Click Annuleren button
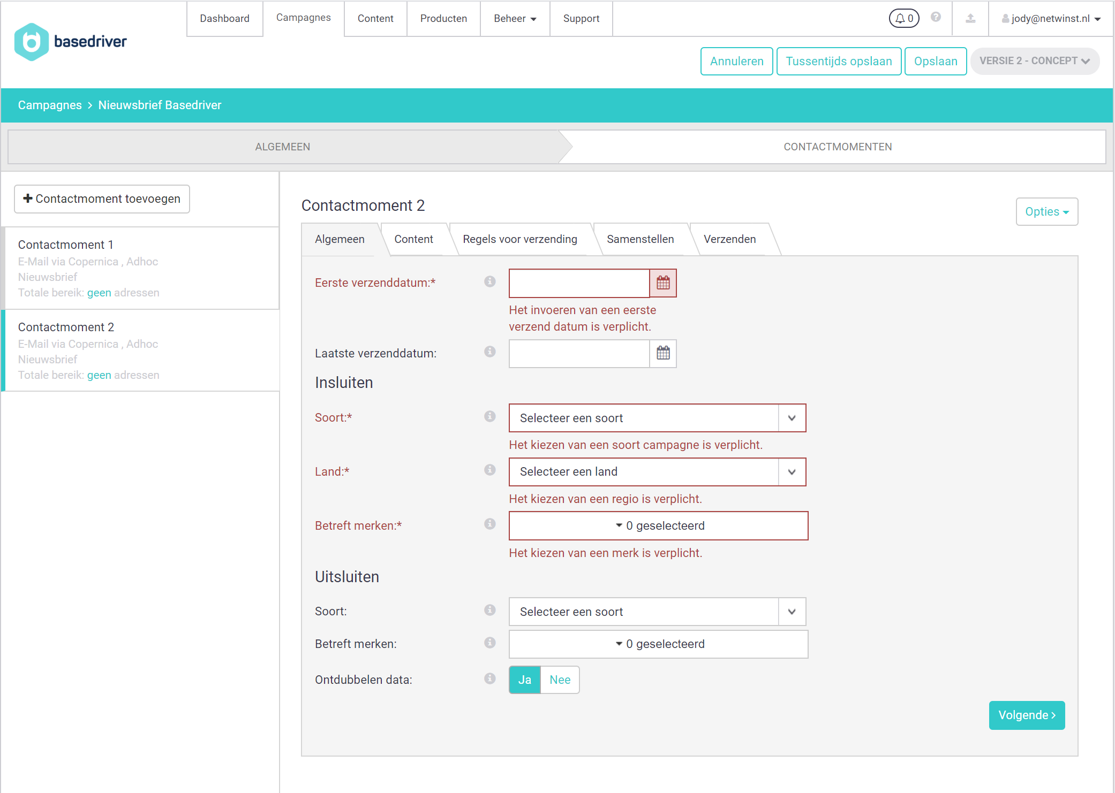Image resolution: width=1115 pixels, height=793 pixels. click(736, 61)
